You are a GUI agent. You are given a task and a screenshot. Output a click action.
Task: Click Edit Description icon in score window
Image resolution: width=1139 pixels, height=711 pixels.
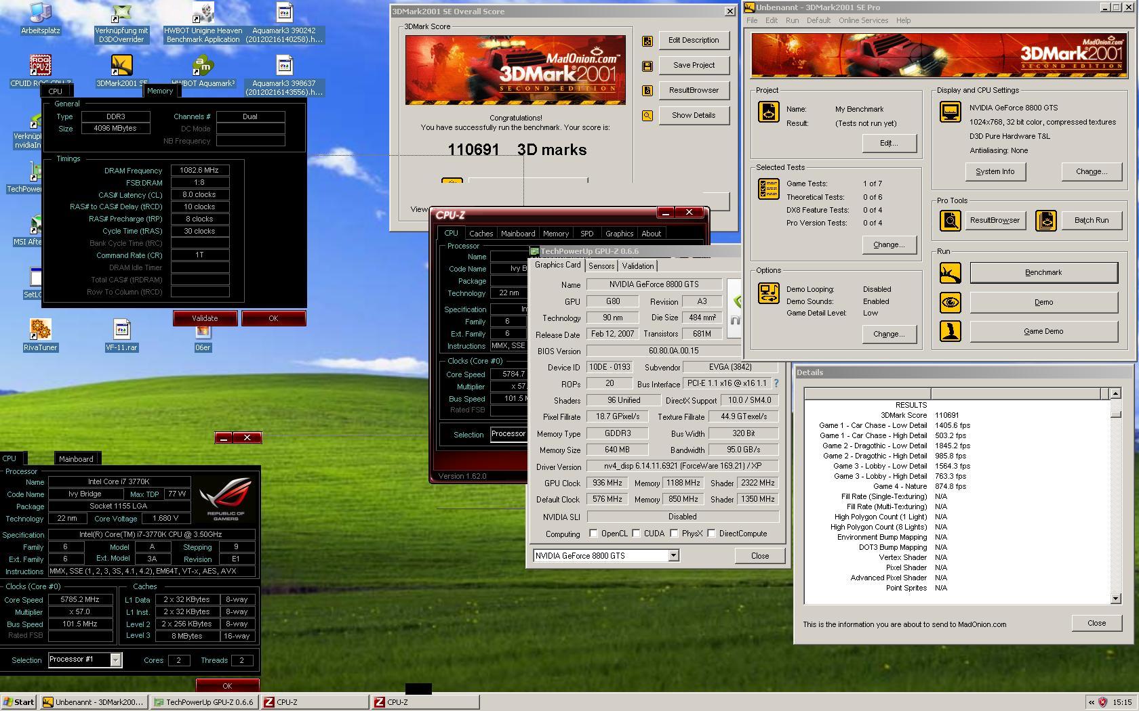pyautogui.click(x=647, y=41)
